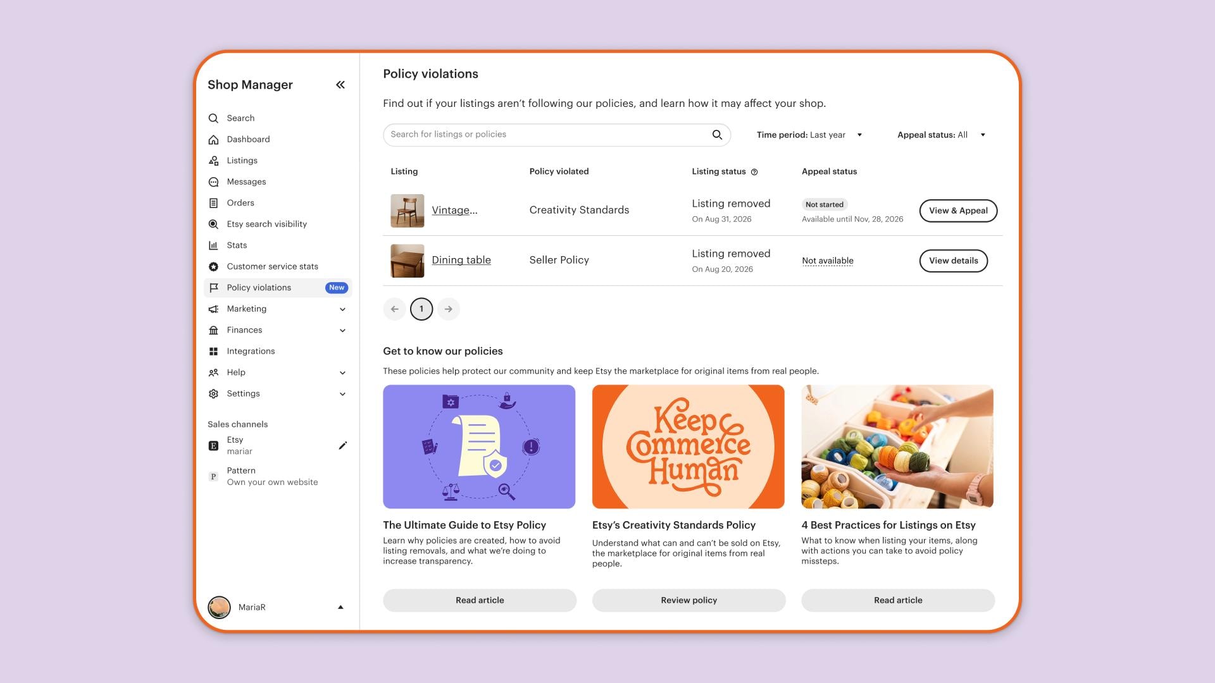Go to previous page with left arrow

click(394, 309)
